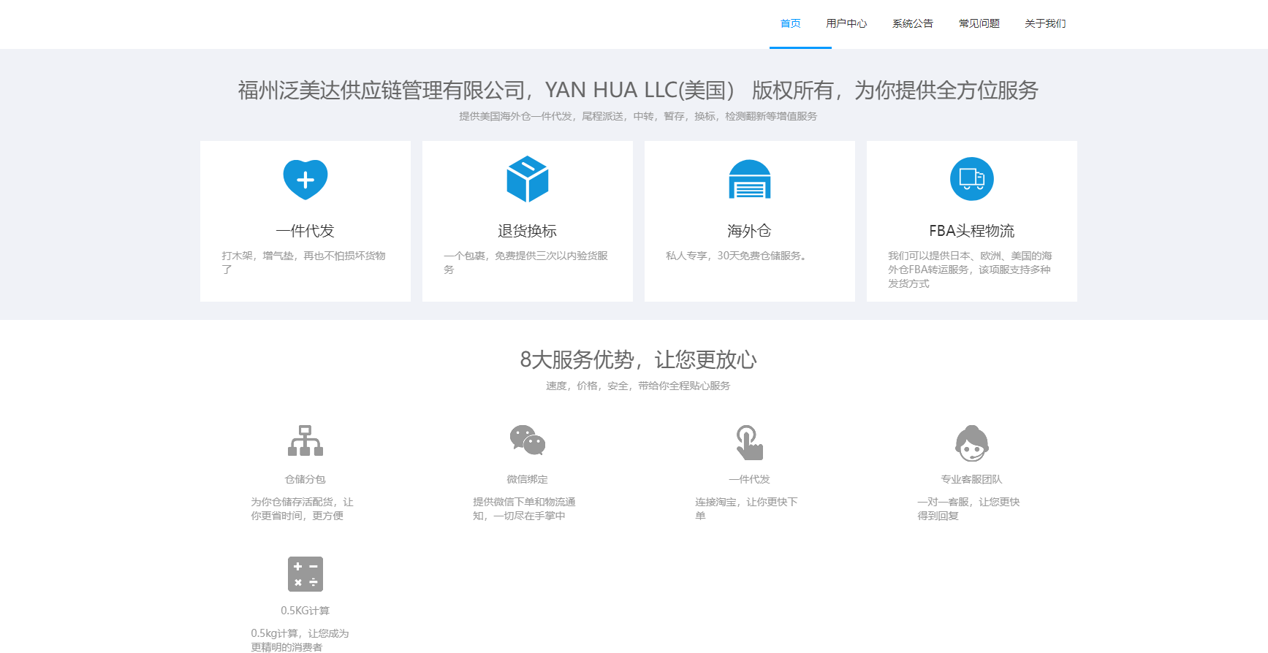1268x653 pixels.
Task: Select the 退货换标 card title
Action: click(528, 231)
